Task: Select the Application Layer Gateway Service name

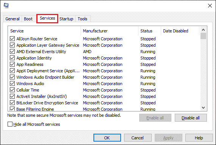Action: coord(48,45)
